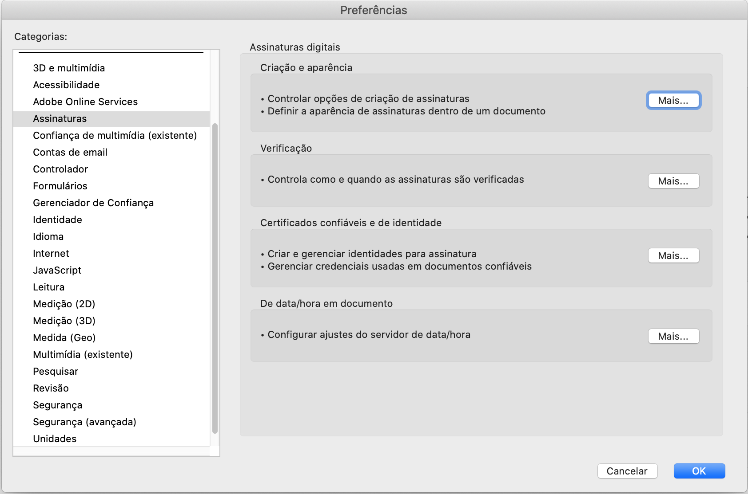Open the Segurança category
Screen dimensions: 748x494
(111, 405)
